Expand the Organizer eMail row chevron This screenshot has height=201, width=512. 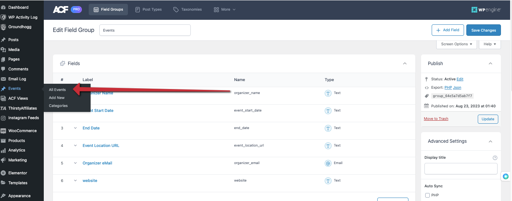[x=75, y=163]
